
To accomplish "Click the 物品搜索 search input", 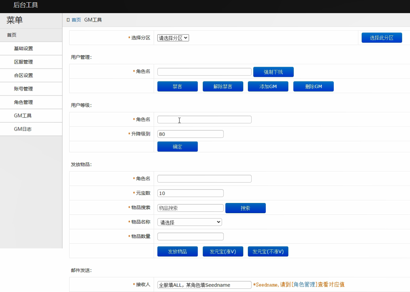I will (x=190, y=208).
